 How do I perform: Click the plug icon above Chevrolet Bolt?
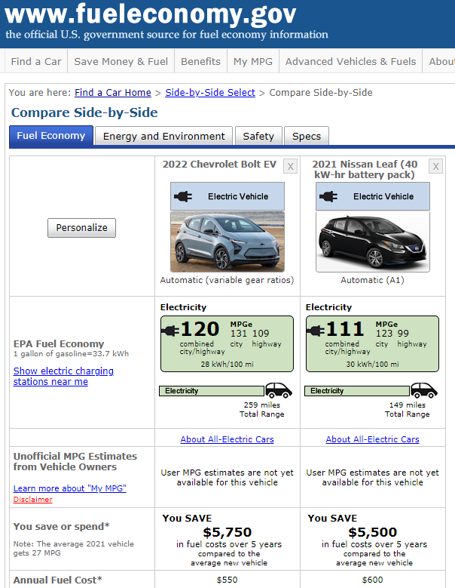pyautogui.click(x=183, y=196)
